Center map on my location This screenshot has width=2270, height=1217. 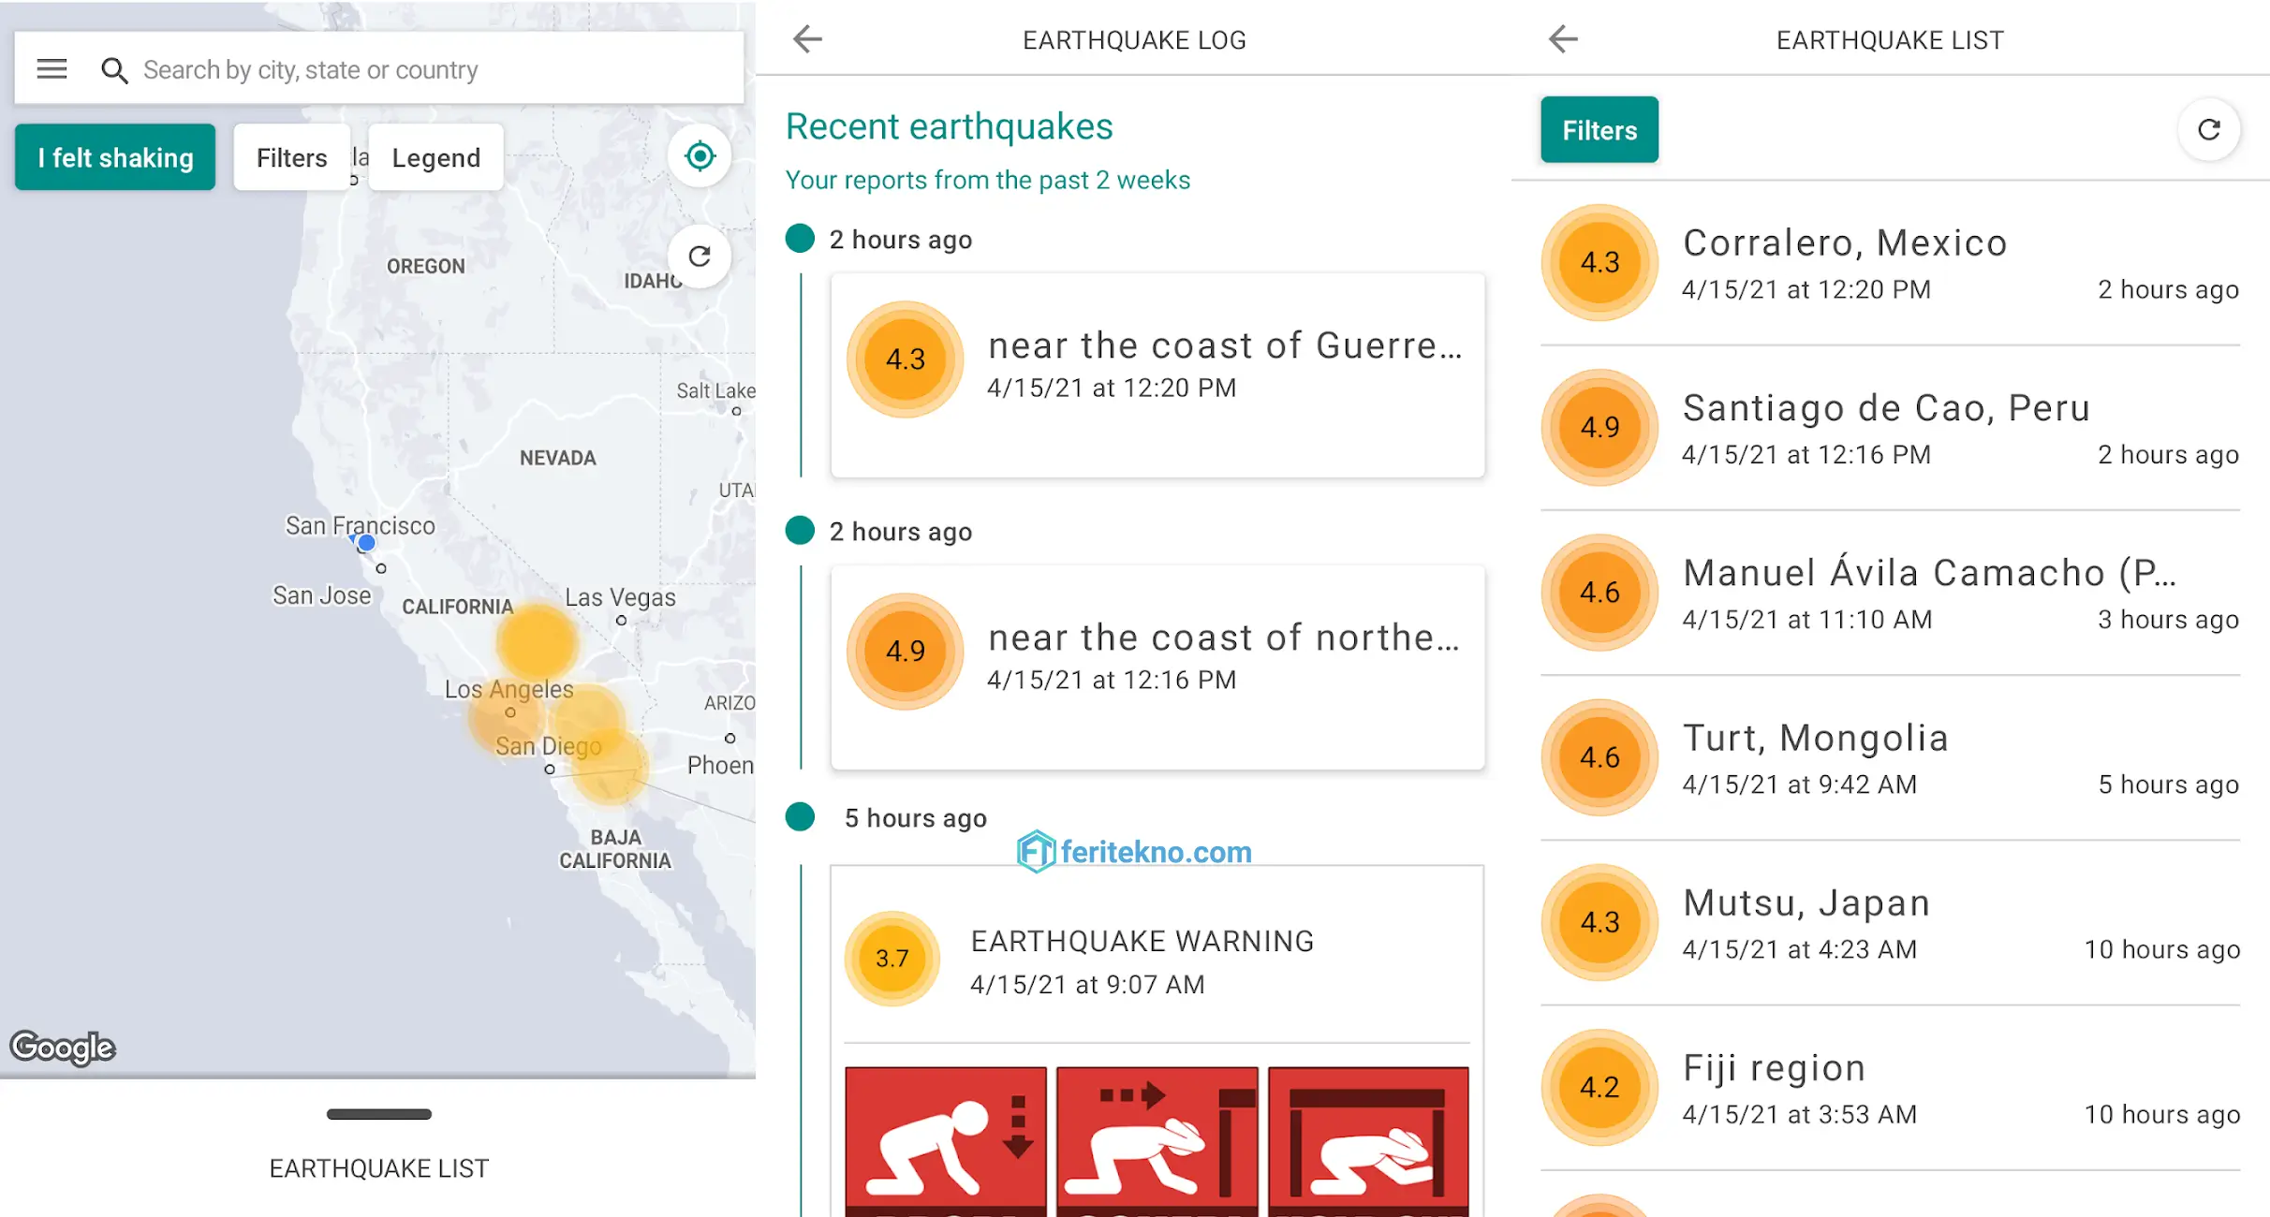pyautogui.click(x=700, y=156)
